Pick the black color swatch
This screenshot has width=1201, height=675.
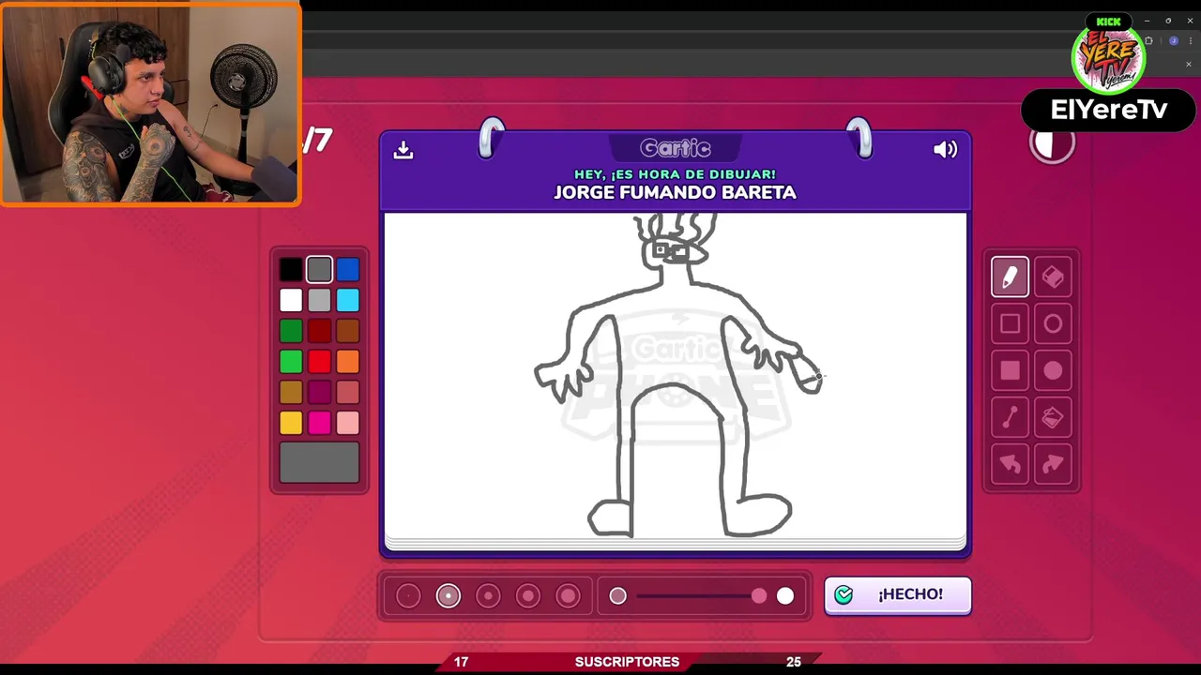pos(291,270)
